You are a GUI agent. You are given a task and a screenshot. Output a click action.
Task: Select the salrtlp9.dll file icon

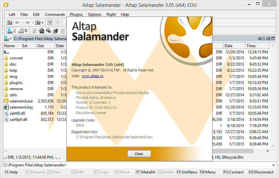pos(6,120)
